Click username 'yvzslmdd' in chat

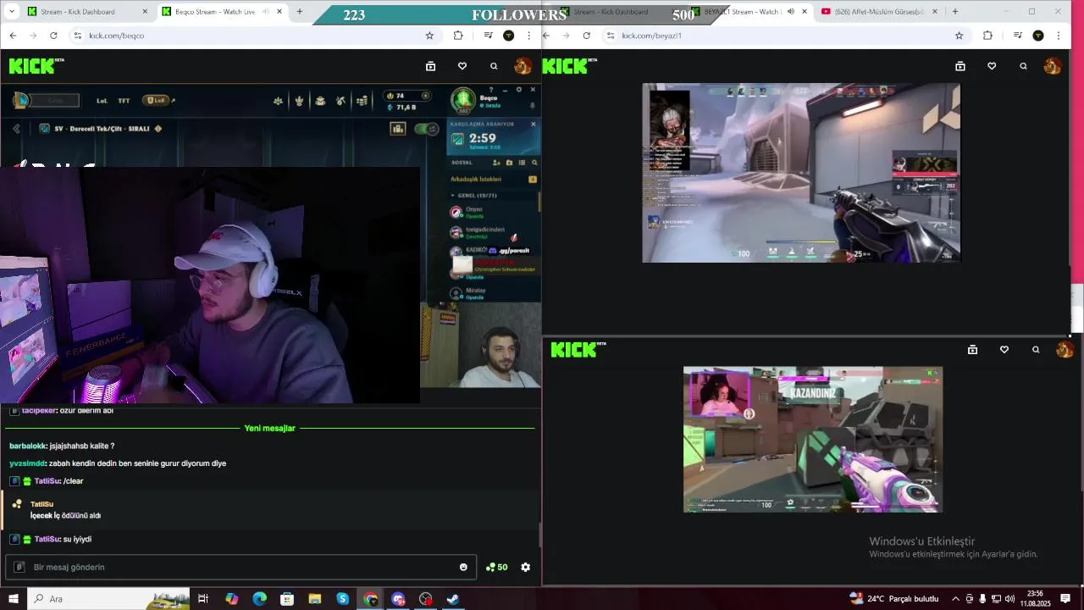coord(27,463)
